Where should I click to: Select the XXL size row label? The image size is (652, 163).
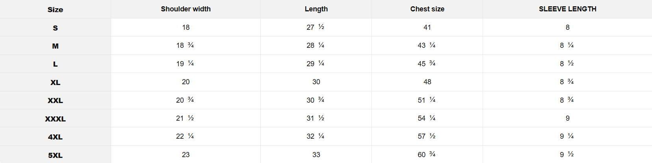click(55, 100)
